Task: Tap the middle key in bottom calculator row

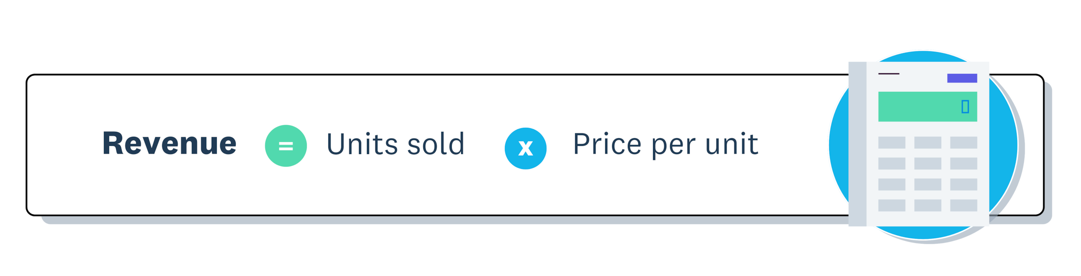Action: [927, 205]
